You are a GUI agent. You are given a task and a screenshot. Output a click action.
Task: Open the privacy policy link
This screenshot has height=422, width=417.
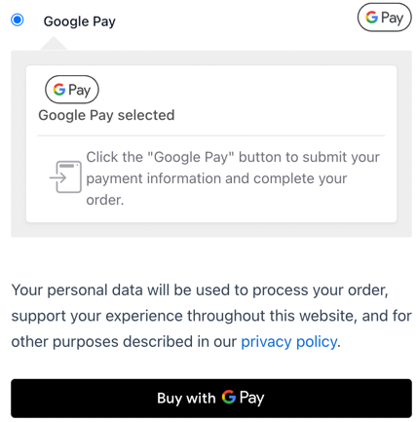tap(288, 342)
